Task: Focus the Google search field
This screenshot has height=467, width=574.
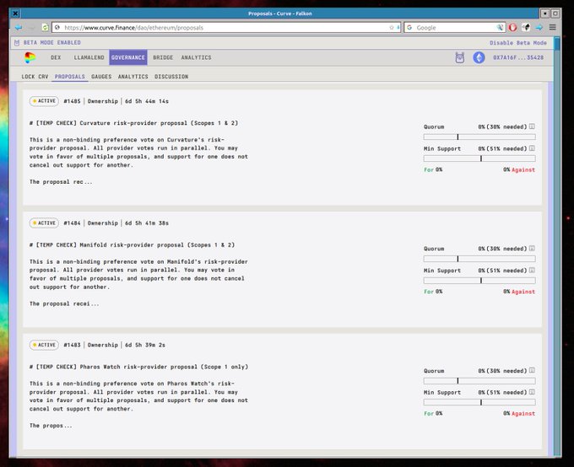Action: click(455, 28)
